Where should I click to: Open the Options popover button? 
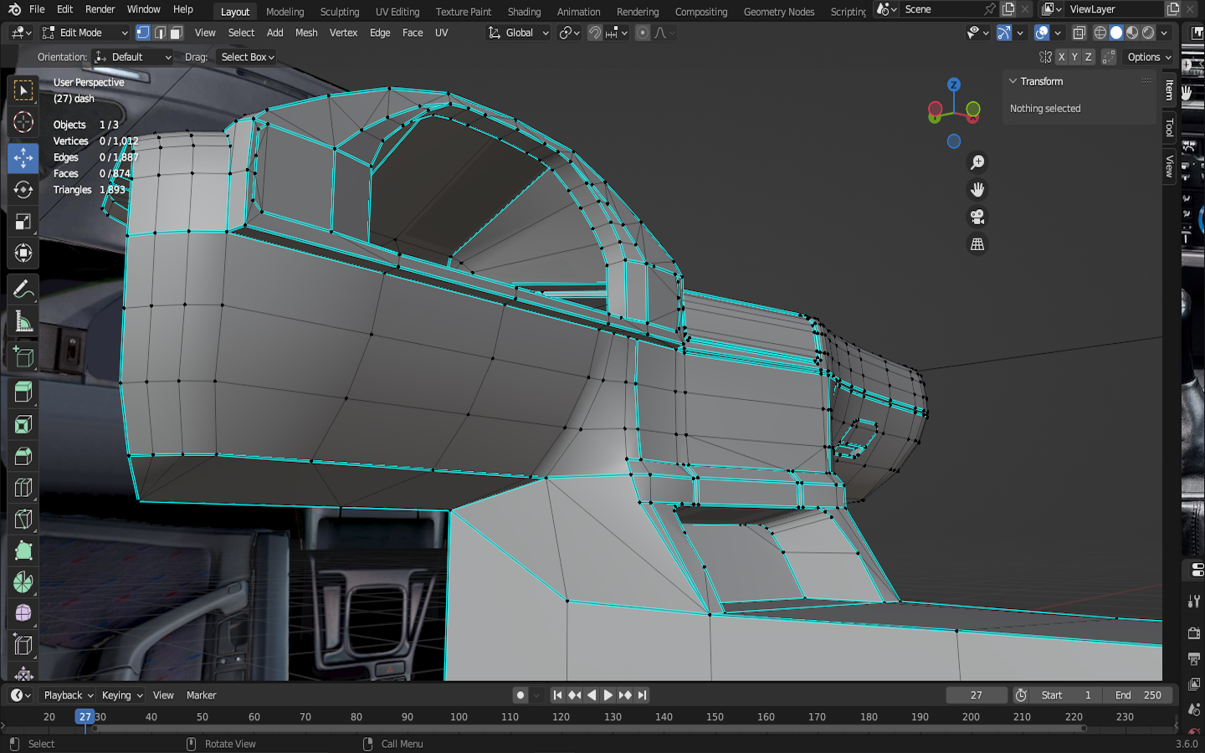coord(1149,57)
